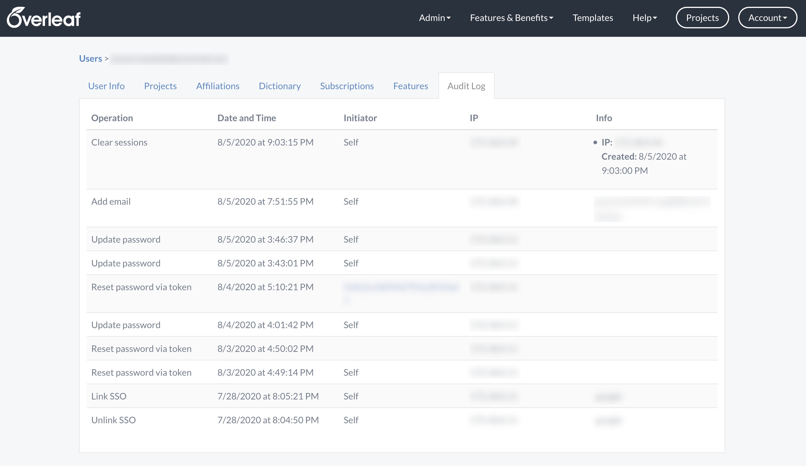Viewport: 806px width, 466px height.
Task: Click Self initiator in Clear sessions row
Action: pos(351,142)
